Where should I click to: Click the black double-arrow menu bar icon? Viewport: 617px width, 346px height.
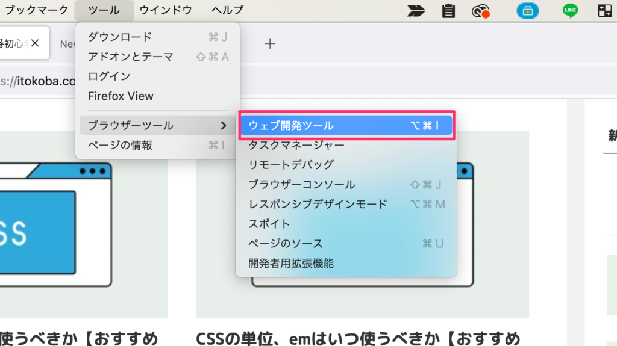pyautogui.click(x=416, y=10)
